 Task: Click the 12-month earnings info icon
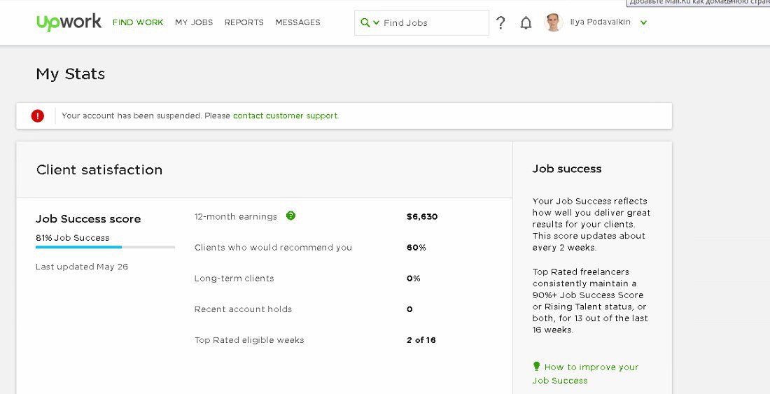click(290, 216)
